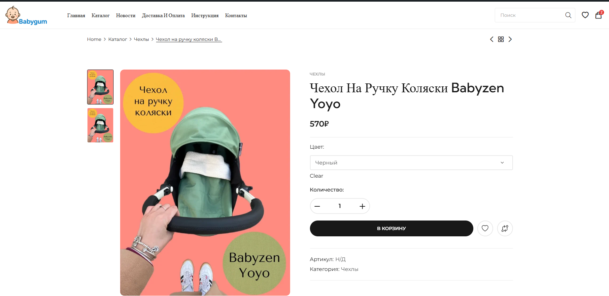Open the Инструкция menu item
Image resolution: width=609 pixels, height=296 pixels.
[205, 15]
